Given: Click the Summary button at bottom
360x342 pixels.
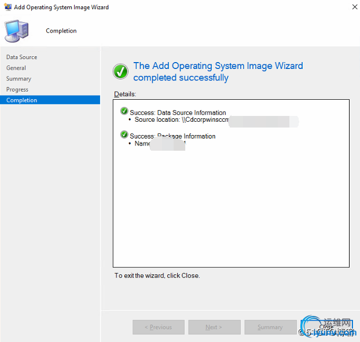Looking at the screenshot, I should (x=270, y=327).
